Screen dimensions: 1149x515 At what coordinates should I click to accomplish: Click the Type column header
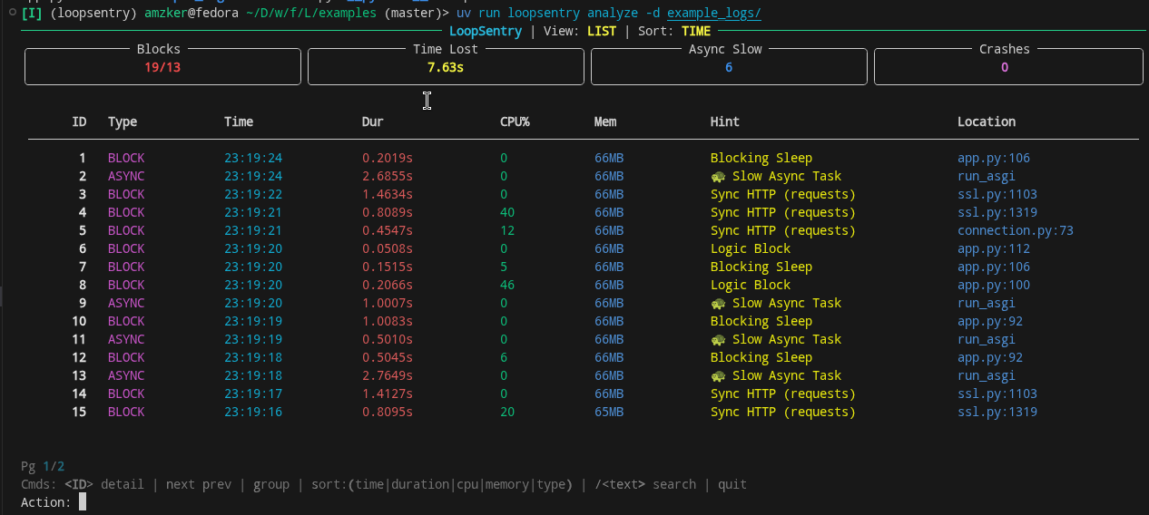[x=123, y=121]
